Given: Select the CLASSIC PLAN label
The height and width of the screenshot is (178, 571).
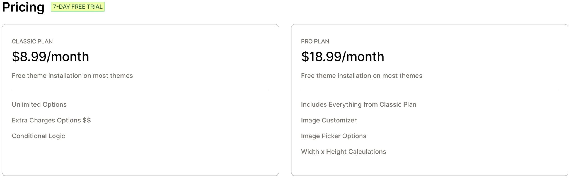Looking at the screenshot, I should [32, 41].
